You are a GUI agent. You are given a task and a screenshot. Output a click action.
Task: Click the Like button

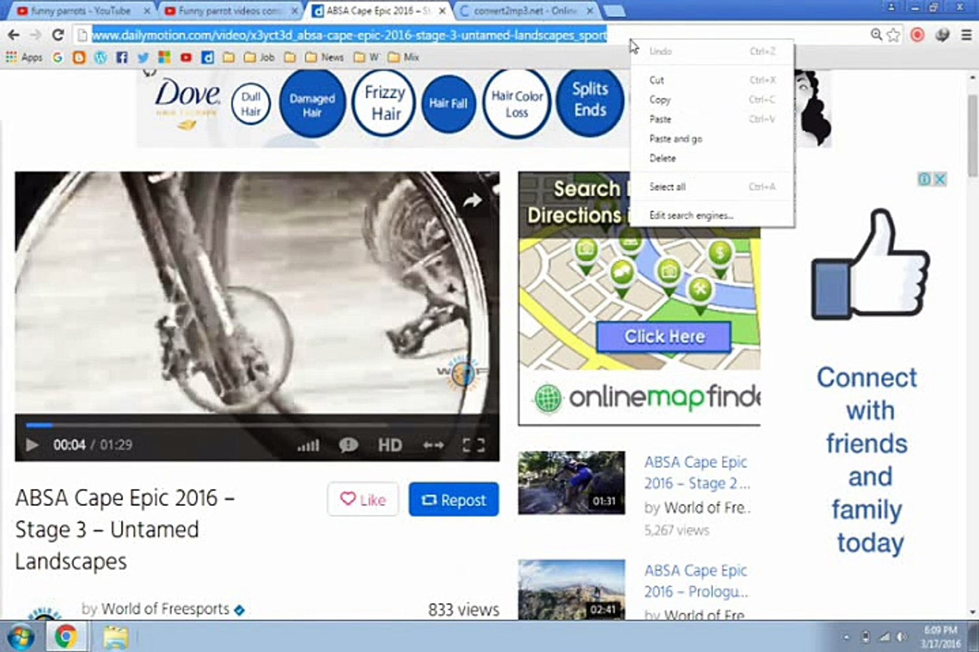(363, 499)
